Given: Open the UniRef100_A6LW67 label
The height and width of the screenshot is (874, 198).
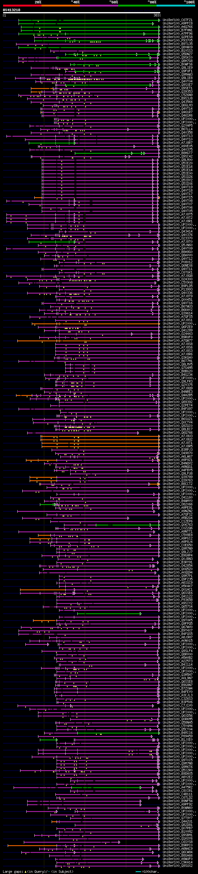Looking at the screenshot, I should tap(178, 456).
